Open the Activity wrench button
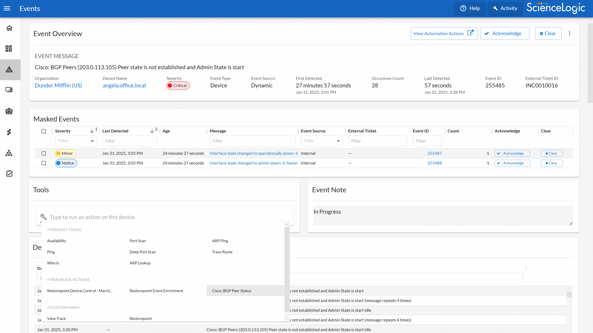Viewport: 593px width, 333px height. (x=505, y=8)
